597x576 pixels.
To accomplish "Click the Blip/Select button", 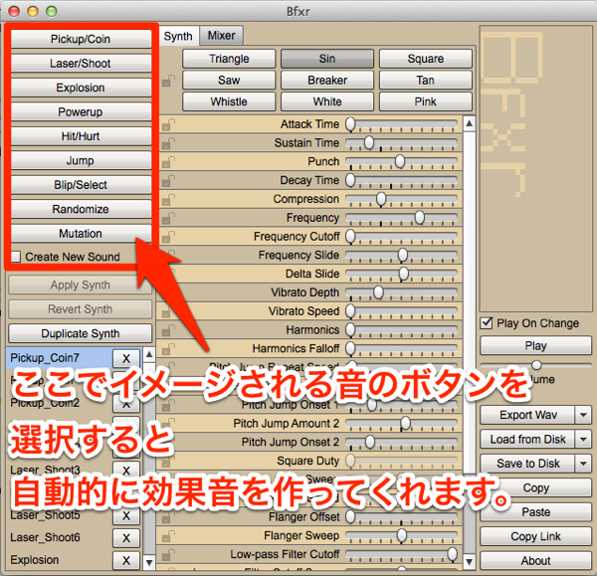I will pos(81,185).
